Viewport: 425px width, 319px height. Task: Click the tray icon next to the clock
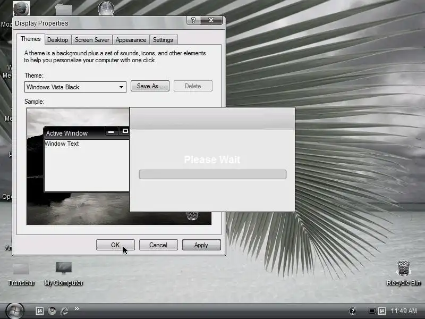(382, 311)
